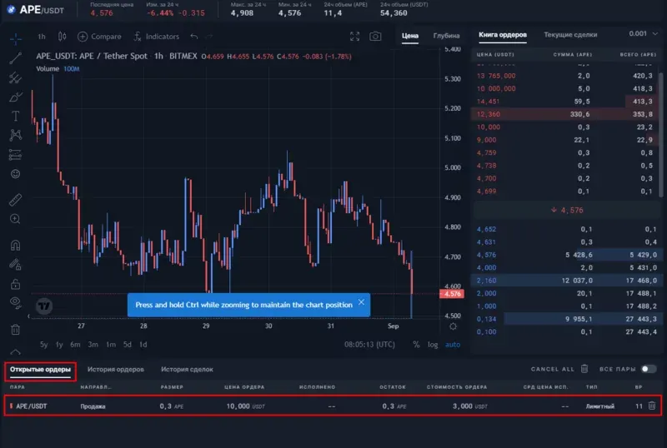Screen dimensions: 667x448
Task: Select sell order price 12,360 row
Action: 565,114
